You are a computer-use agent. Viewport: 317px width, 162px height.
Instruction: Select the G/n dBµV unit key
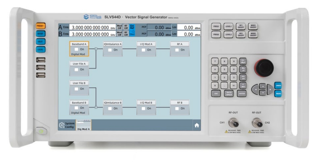[243, 61]
